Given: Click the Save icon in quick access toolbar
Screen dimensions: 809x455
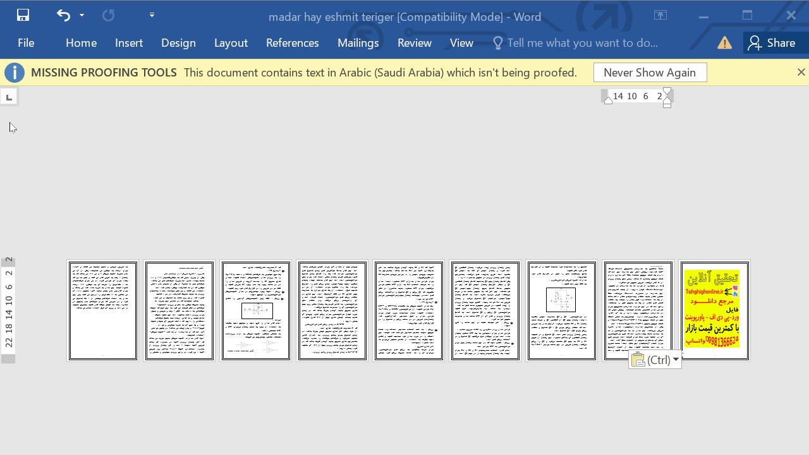Looking at the screenshot, I should 23,15.
